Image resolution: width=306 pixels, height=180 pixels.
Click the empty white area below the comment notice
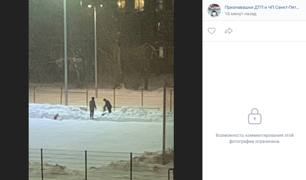(x=254, y=162)
